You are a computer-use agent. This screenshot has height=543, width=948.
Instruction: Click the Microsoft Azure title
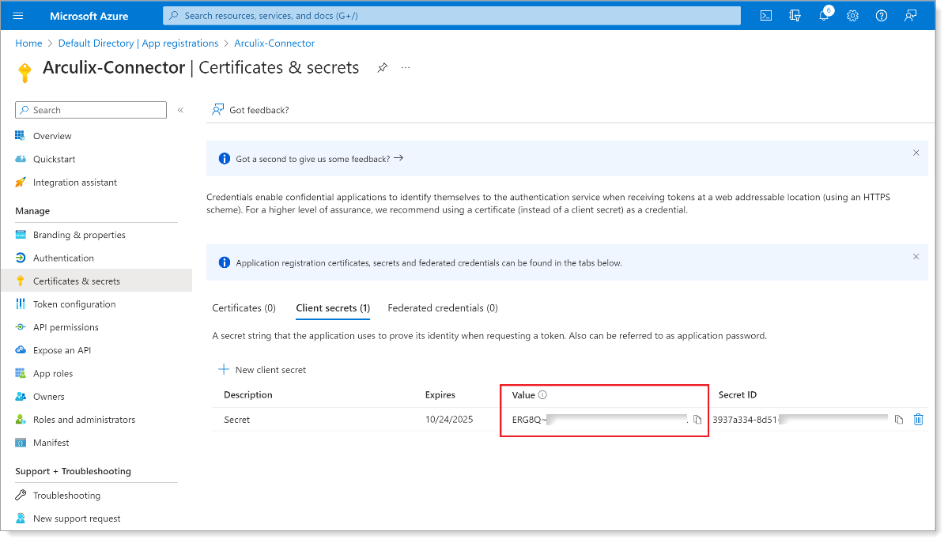click(89, 16)
